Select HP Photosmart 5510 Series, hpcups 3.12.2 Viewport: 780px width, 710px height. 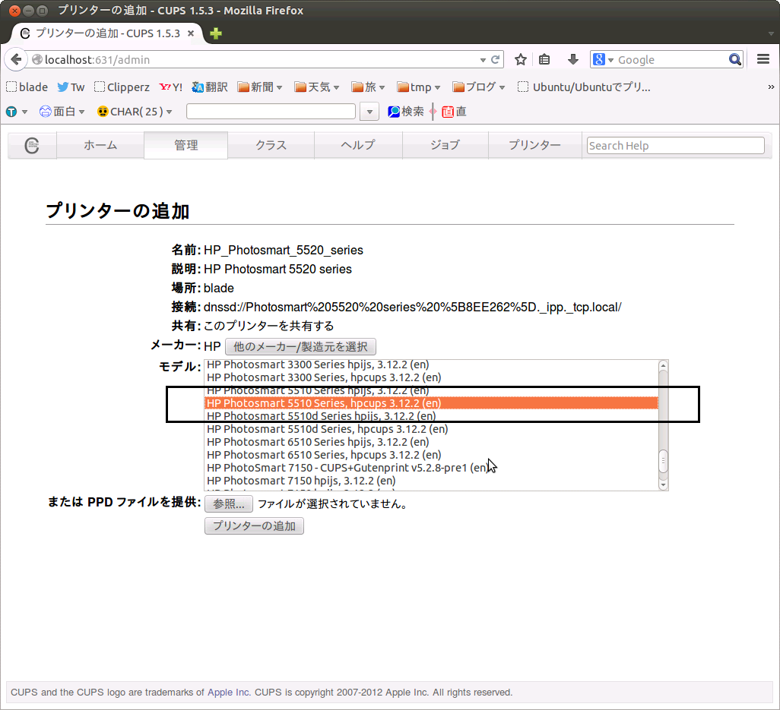click(x=431, y=403)
